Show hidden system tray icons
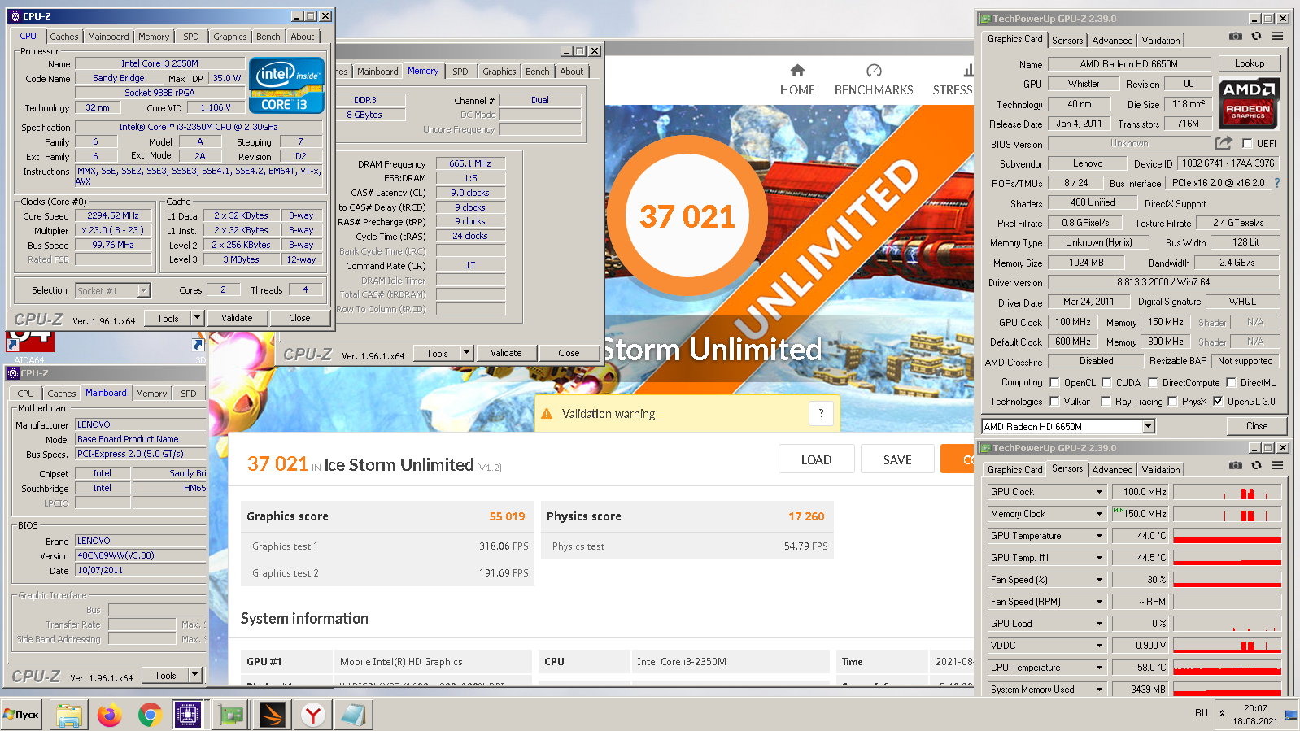 pyautogui.click(x=1222, y=713)
